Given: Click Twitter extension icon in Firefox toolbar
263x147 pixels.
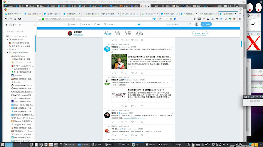Looking at the screenshot, I should click(x=221, y=19).
